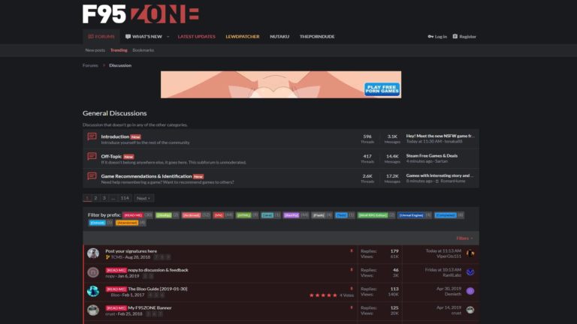Click Bloo's avatar beside The Bloo Guide
The image size is (577, 324).
click(93, 291)
